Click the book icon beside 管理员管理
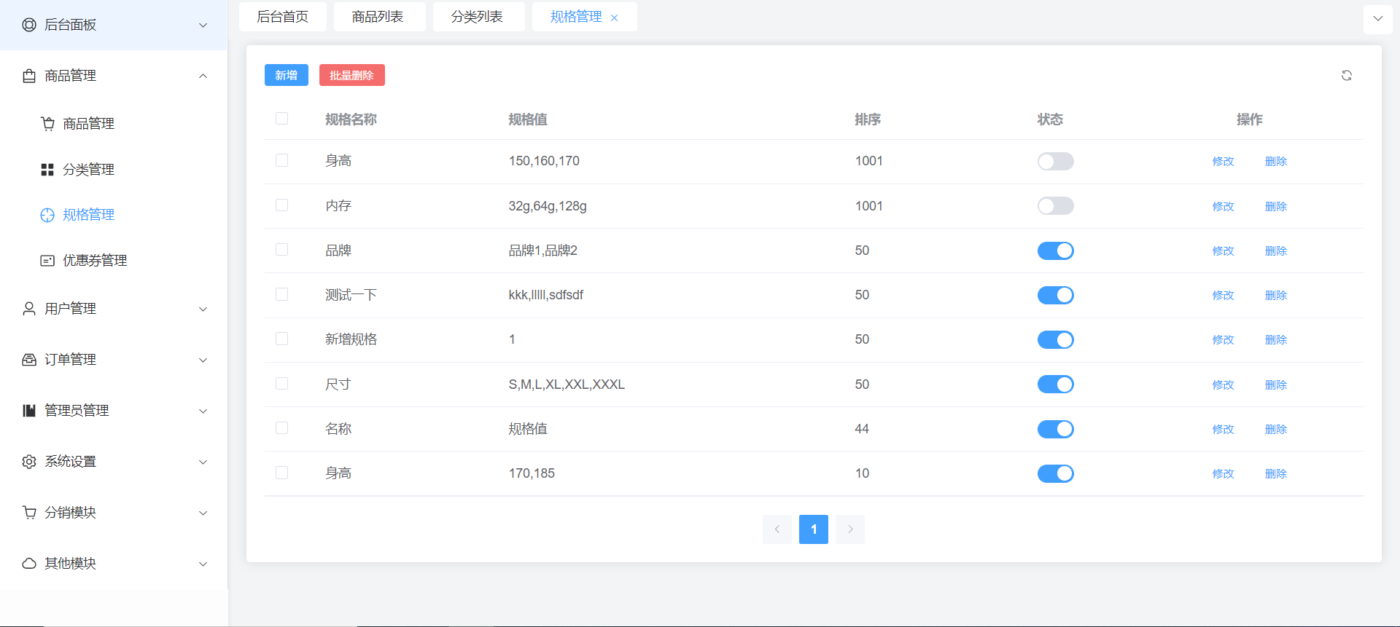 29,411
